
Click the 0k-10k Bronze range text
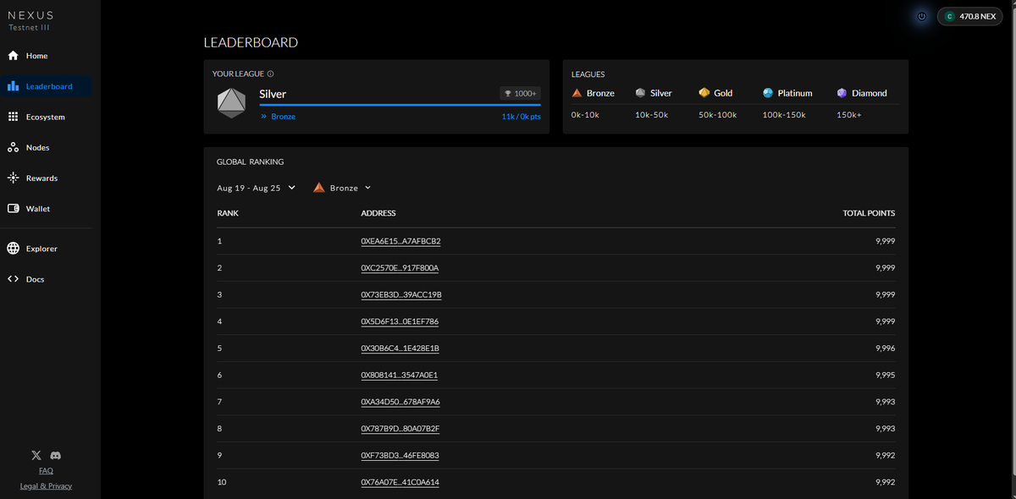point(587,115)
